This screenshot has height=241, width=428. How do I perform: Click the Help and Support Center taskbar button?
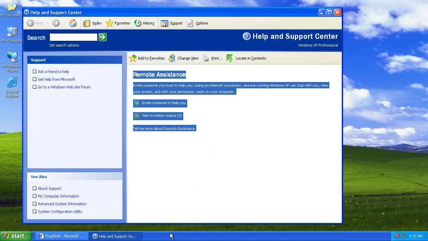[x=116, y=236]
